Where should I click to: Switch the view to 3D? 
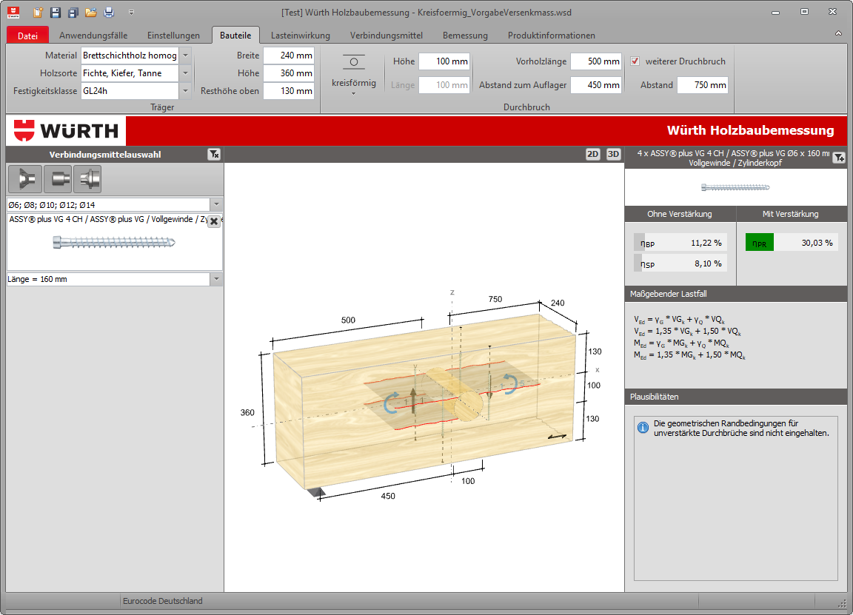click(x=613, y=154)
